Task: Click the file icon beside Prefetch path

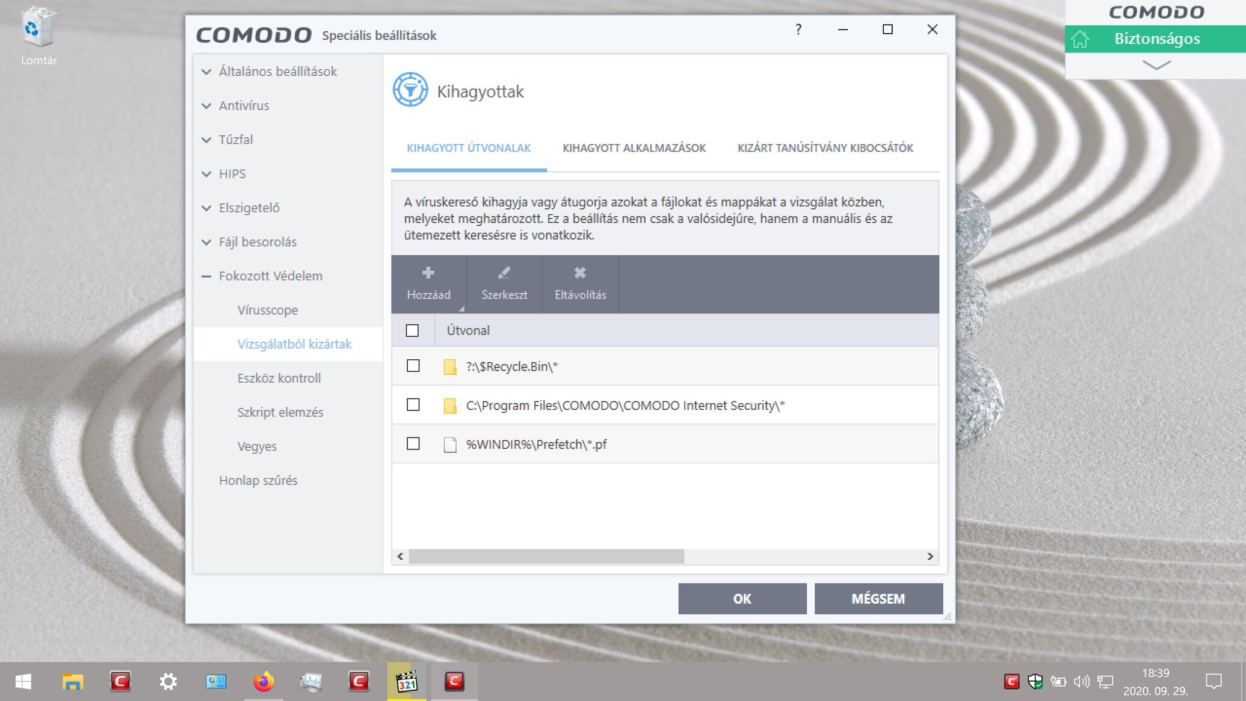Action: (x=449, y=445)
